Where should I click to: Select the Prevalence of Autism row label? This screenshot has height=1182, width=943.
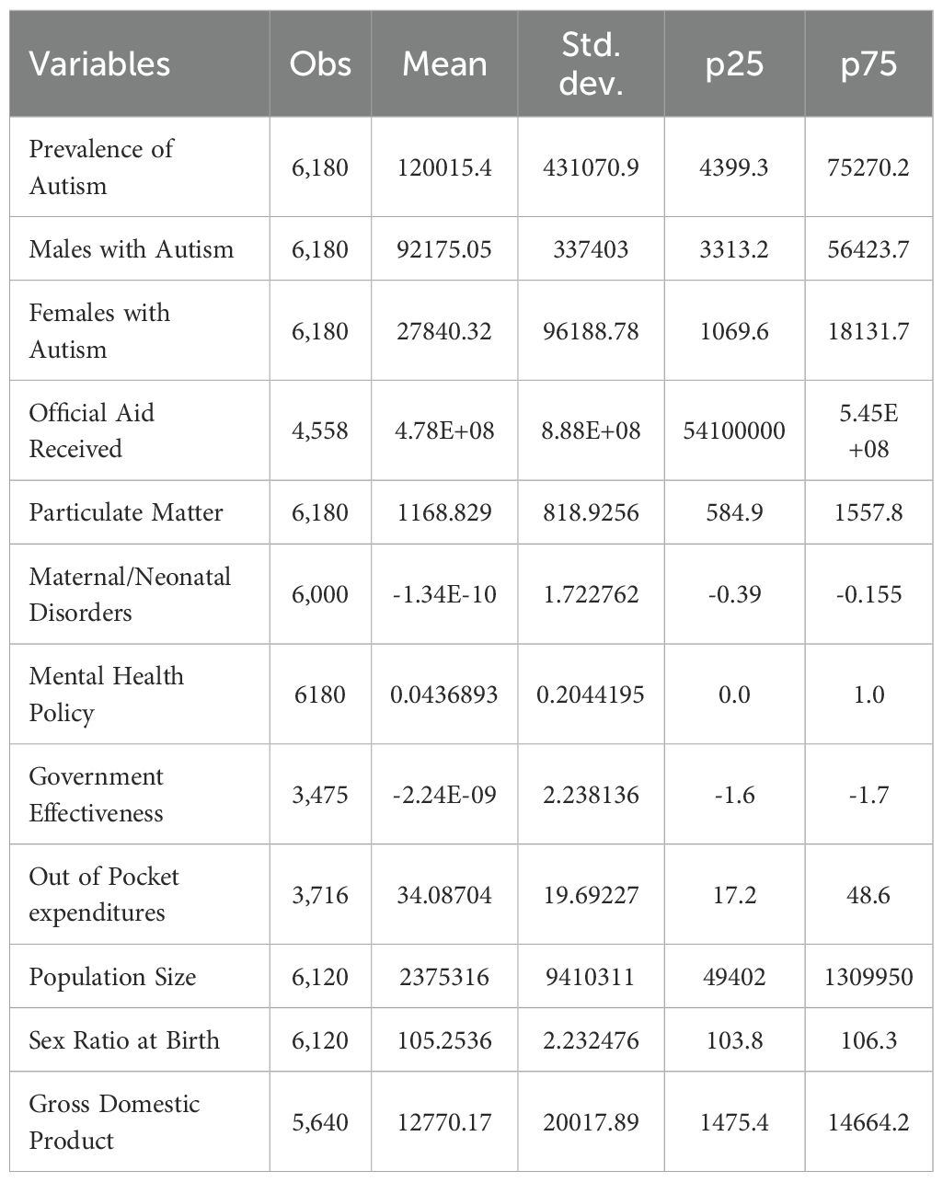100,167
